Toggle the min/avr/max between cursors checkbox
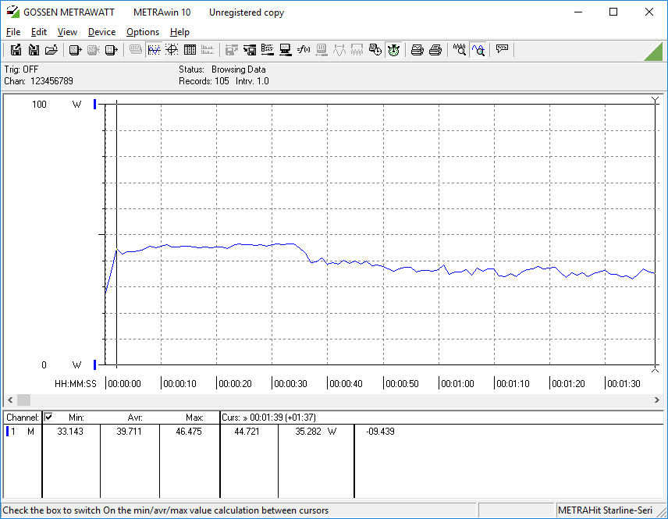The width and height of the screenshot is (668, 519). point(48,418)
